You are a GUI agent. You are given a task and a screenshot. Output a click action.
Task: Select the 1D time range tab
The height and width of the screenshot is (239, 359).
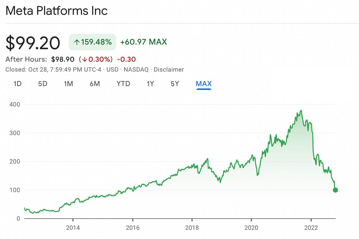pos(18,84)
